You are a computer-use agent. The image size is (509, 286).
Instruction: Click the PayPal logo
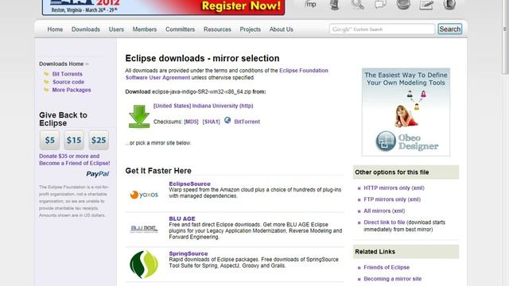[x=97, y=174]
